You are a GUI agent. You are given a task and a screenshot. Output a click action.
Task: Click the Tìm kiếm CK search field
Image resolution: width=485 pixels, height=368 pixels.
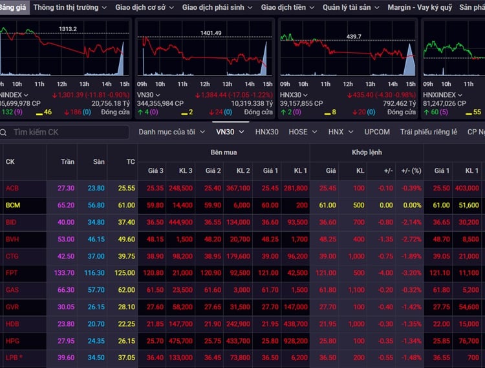[x=64, y=132]
